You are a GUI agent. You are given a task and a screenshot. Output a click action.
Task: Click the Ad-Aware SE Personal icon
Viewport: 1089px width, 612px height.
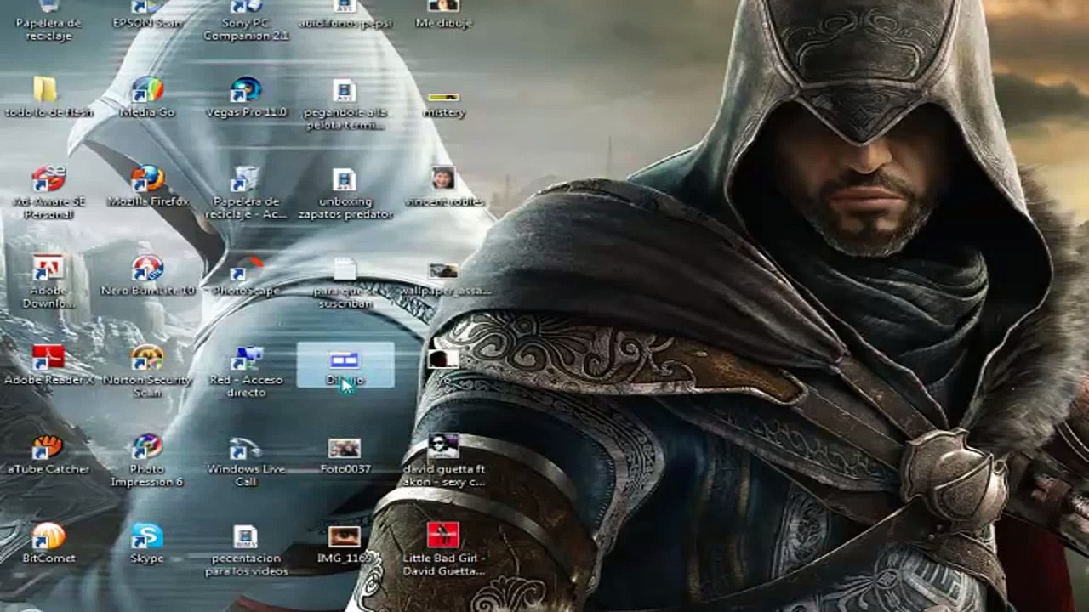(x=48, y=179)
